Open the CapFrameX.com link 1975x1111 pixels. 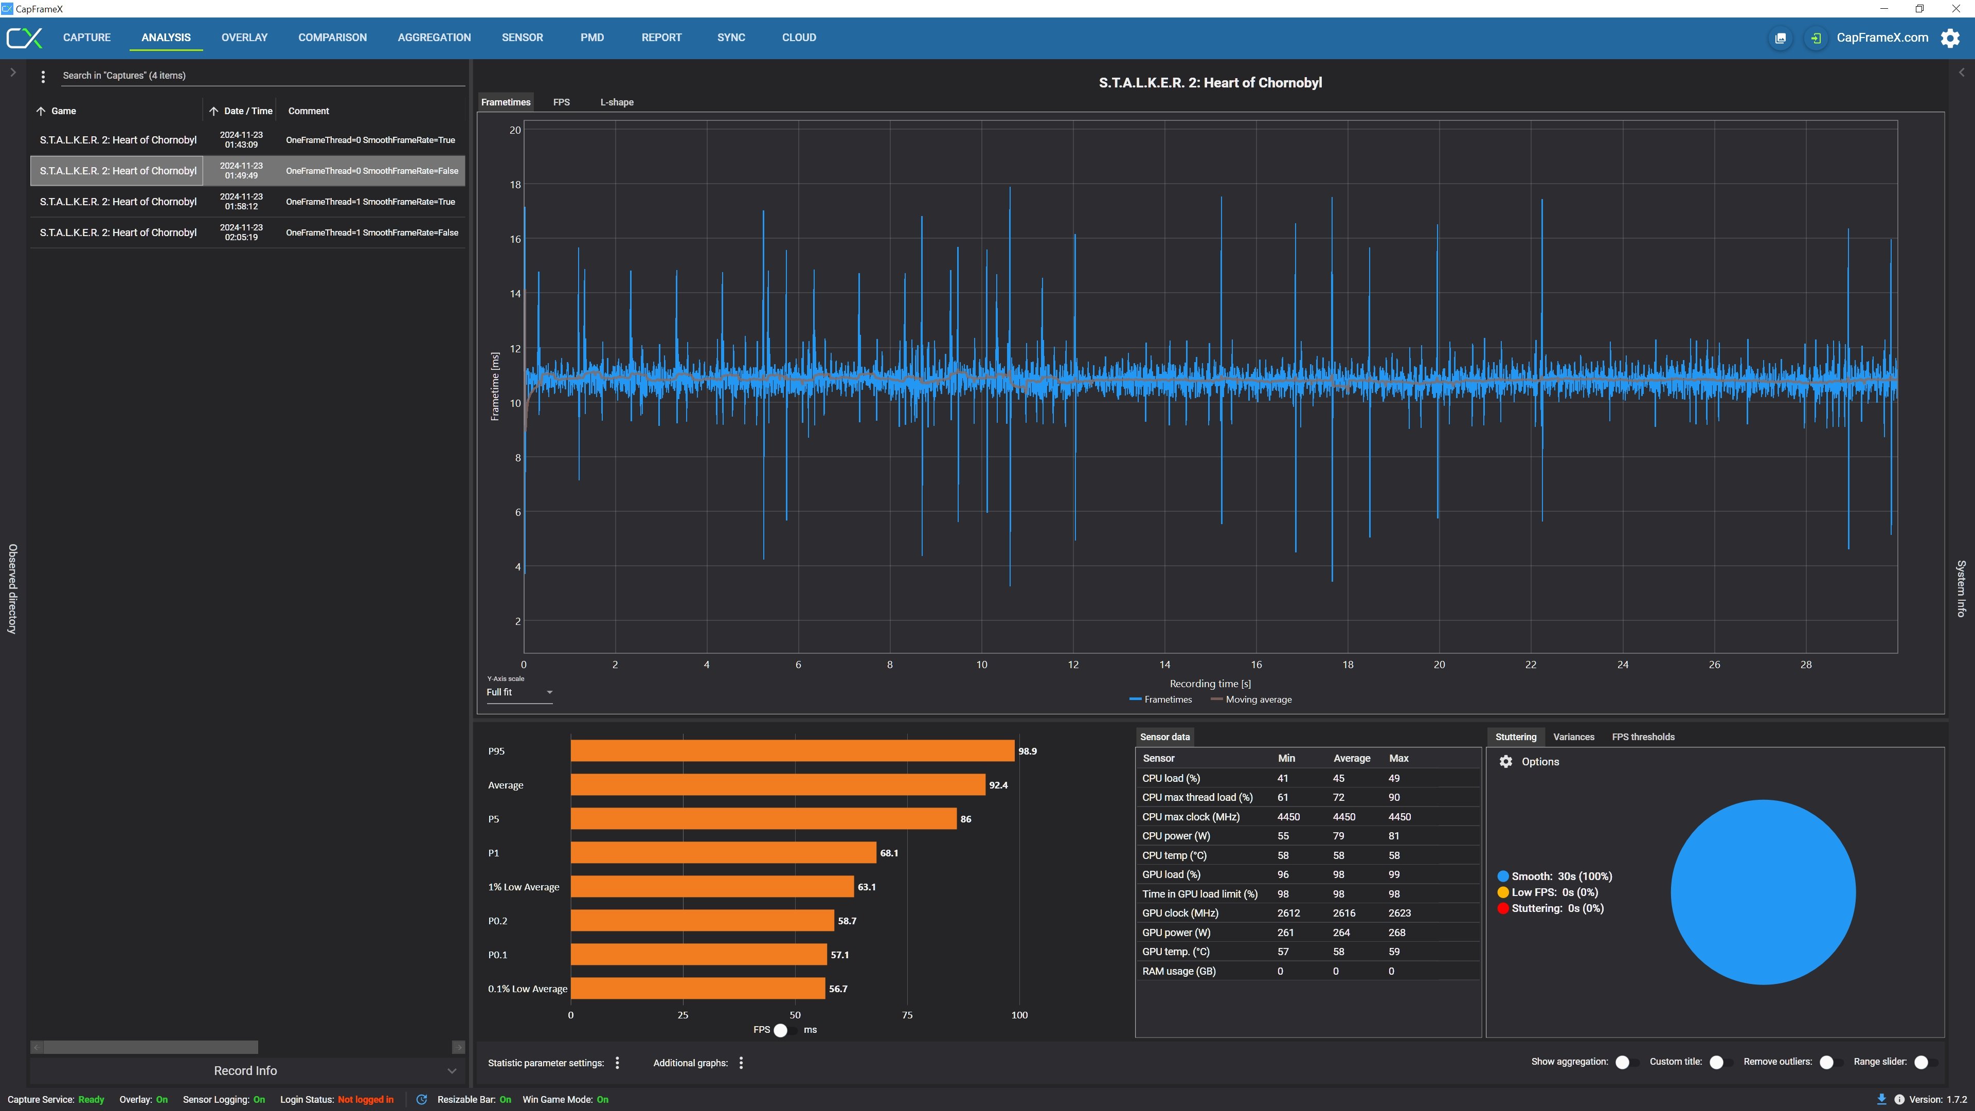[1881, 38]
